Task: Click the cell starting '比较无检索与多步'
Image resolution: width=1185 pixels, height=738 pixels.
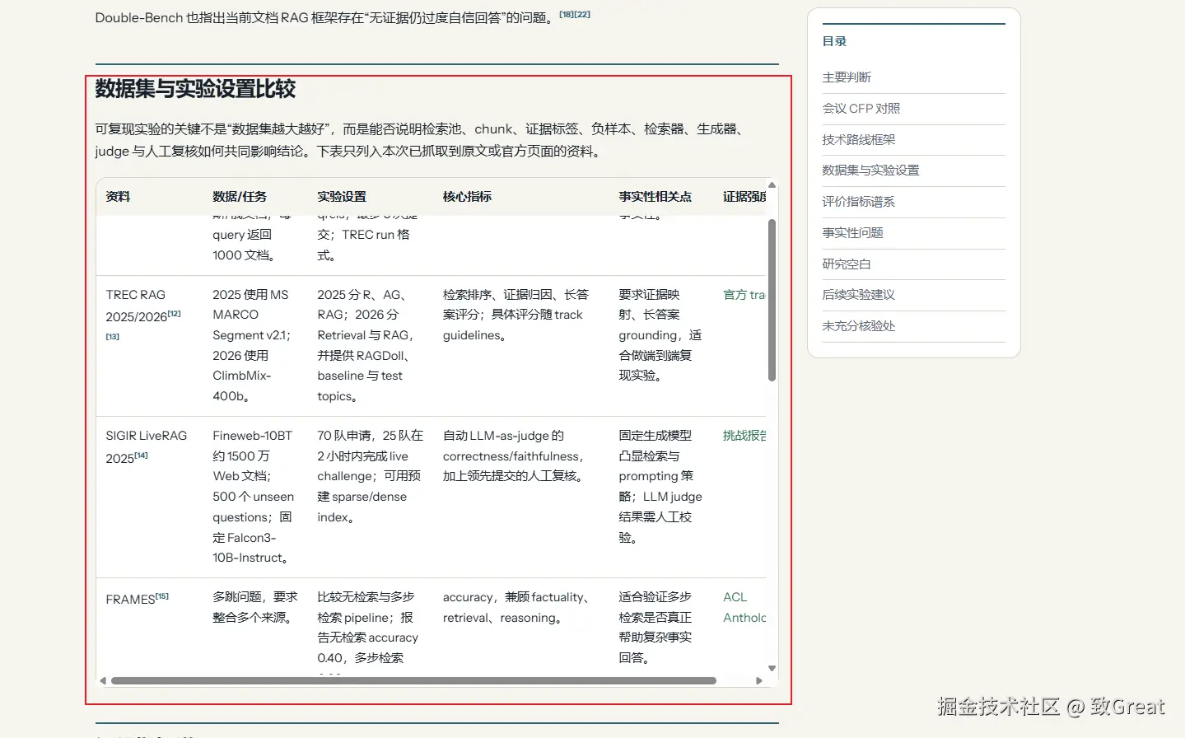Action: [x=370, y=627]
